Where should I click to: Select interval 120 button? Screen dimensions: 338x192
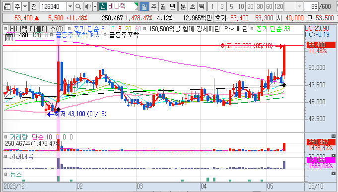279,6
